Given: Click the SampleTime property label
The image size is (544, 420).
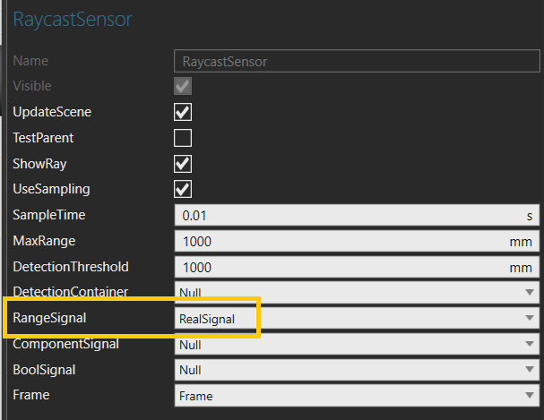Looking at the screenshot, I should pyautogui.click(x=48, y=216).
